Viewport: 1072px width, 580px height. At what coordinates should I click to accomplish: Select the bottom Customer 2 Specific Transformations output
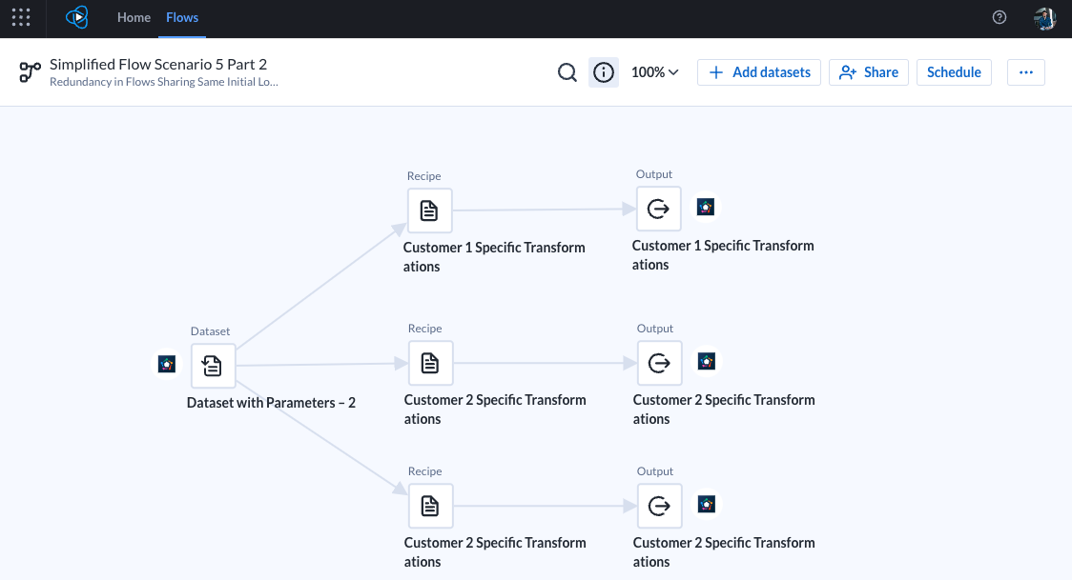(x=659, y=506)
